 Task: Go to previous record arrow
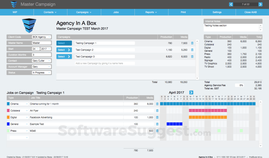(231, 4)
